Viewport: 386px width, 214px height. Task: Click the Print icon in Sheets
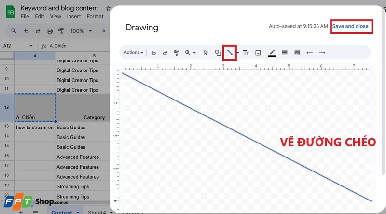pyautogui.click(x=50, y=31)
